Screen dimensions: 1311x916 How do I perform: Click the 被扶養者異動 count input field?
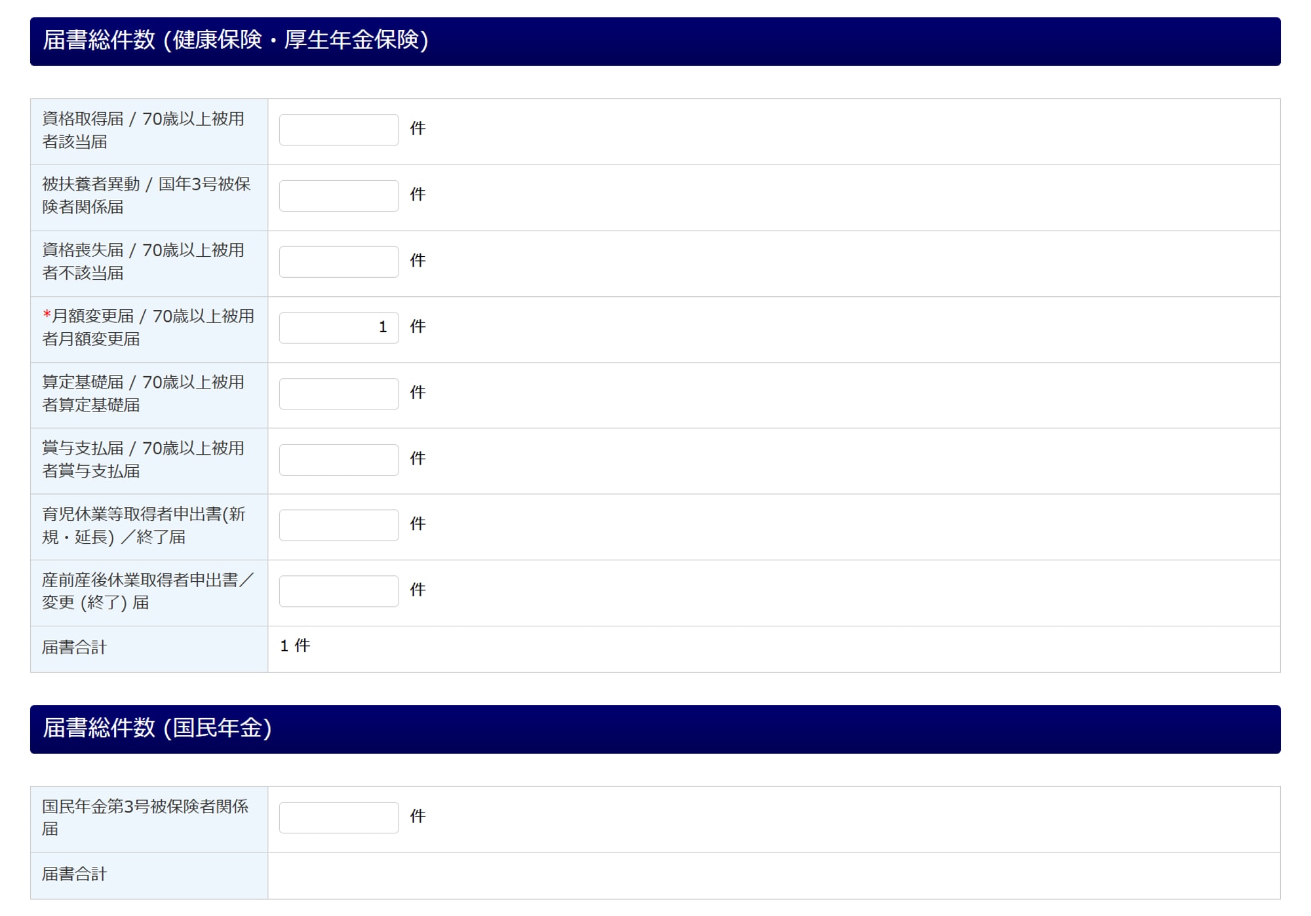coord(338,195)
